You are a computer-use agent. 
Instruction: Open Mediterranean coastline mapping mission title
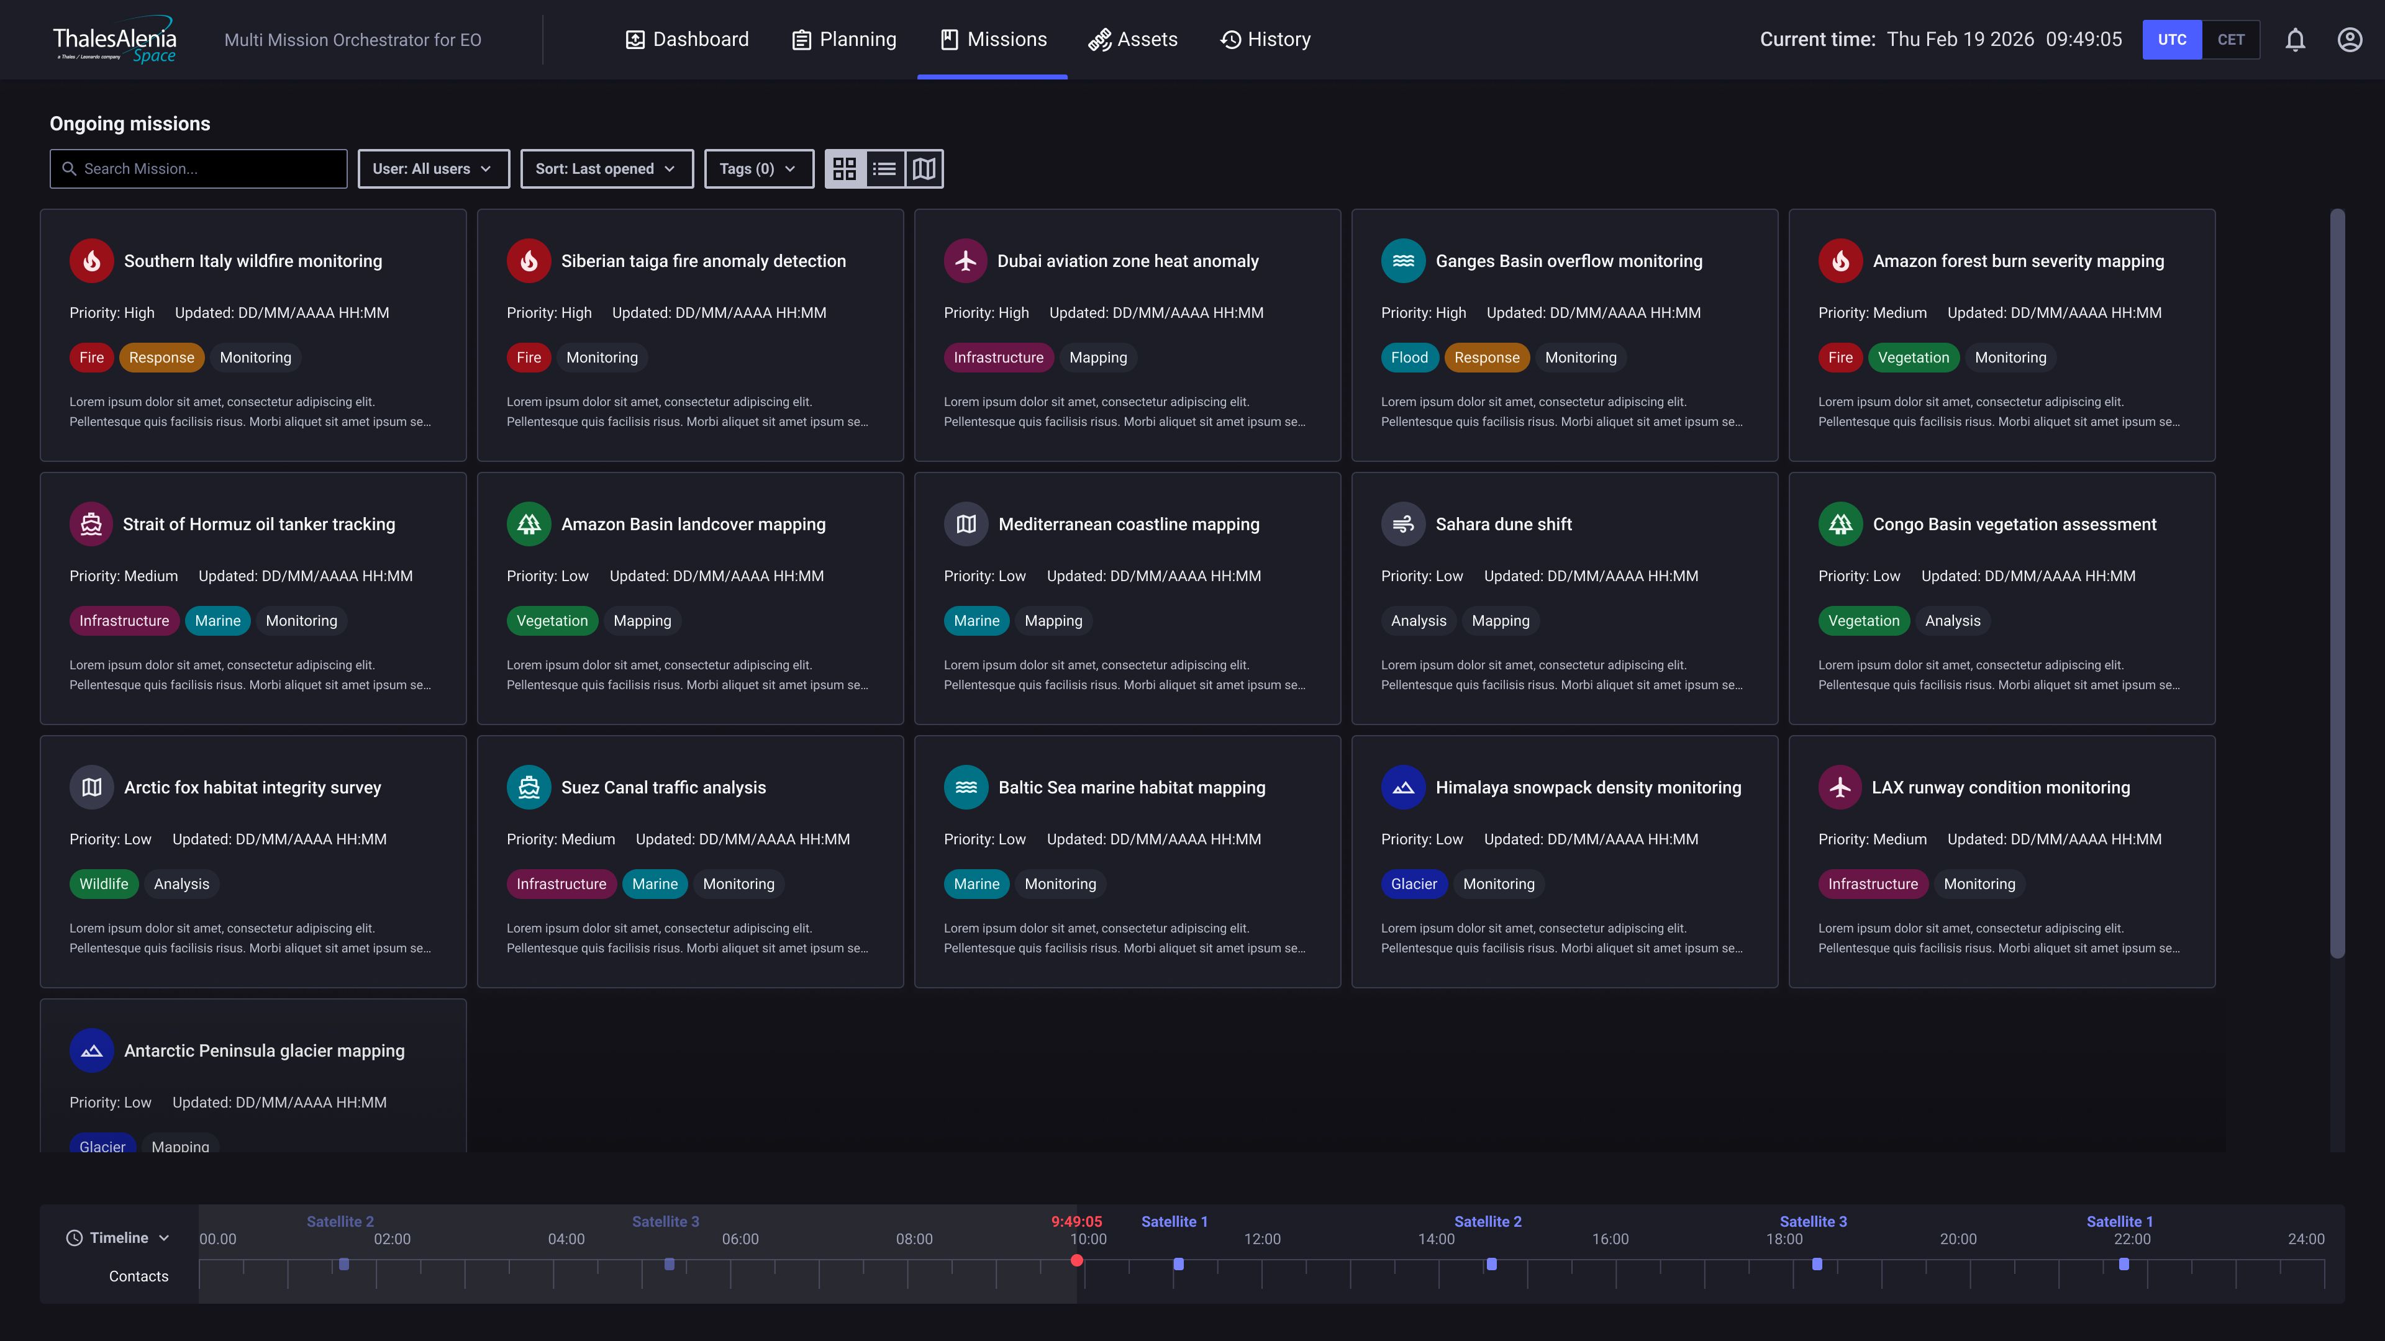(x=1129, y=525)
